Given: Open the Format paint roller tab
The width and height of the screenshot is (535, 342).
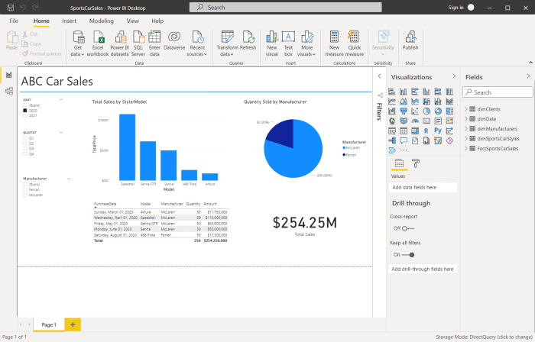Looking at the screenshot, I should coord(416,163).
